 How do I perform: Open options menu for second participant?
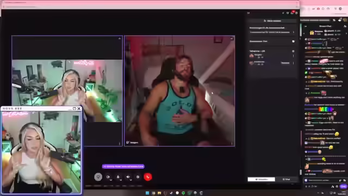point(293,63)
